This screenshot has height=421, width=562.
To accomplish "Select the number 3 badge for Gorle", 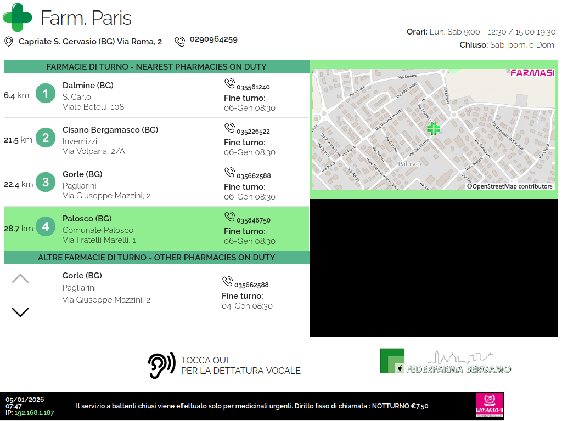I will pyautogui.click(x=46, y=183).
